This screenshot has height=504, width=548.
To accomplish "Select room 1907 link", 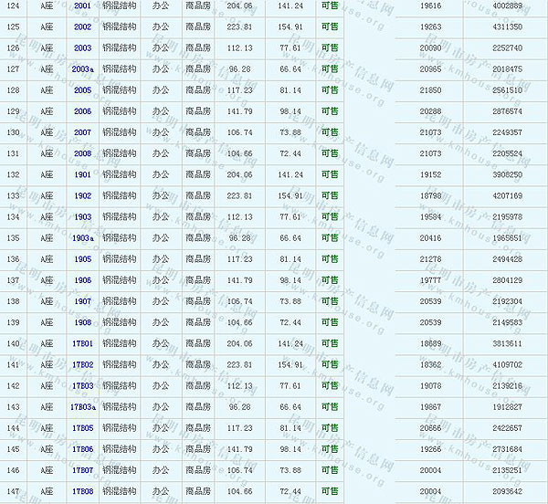I will [x=82, y=301].
